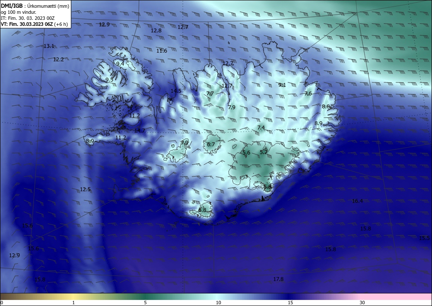This screenshot has width=432, height=306.
Task: Select the 'VT: Fim. 30.03.2023 06Z (+6 h)' line
Action: point(35,24)
